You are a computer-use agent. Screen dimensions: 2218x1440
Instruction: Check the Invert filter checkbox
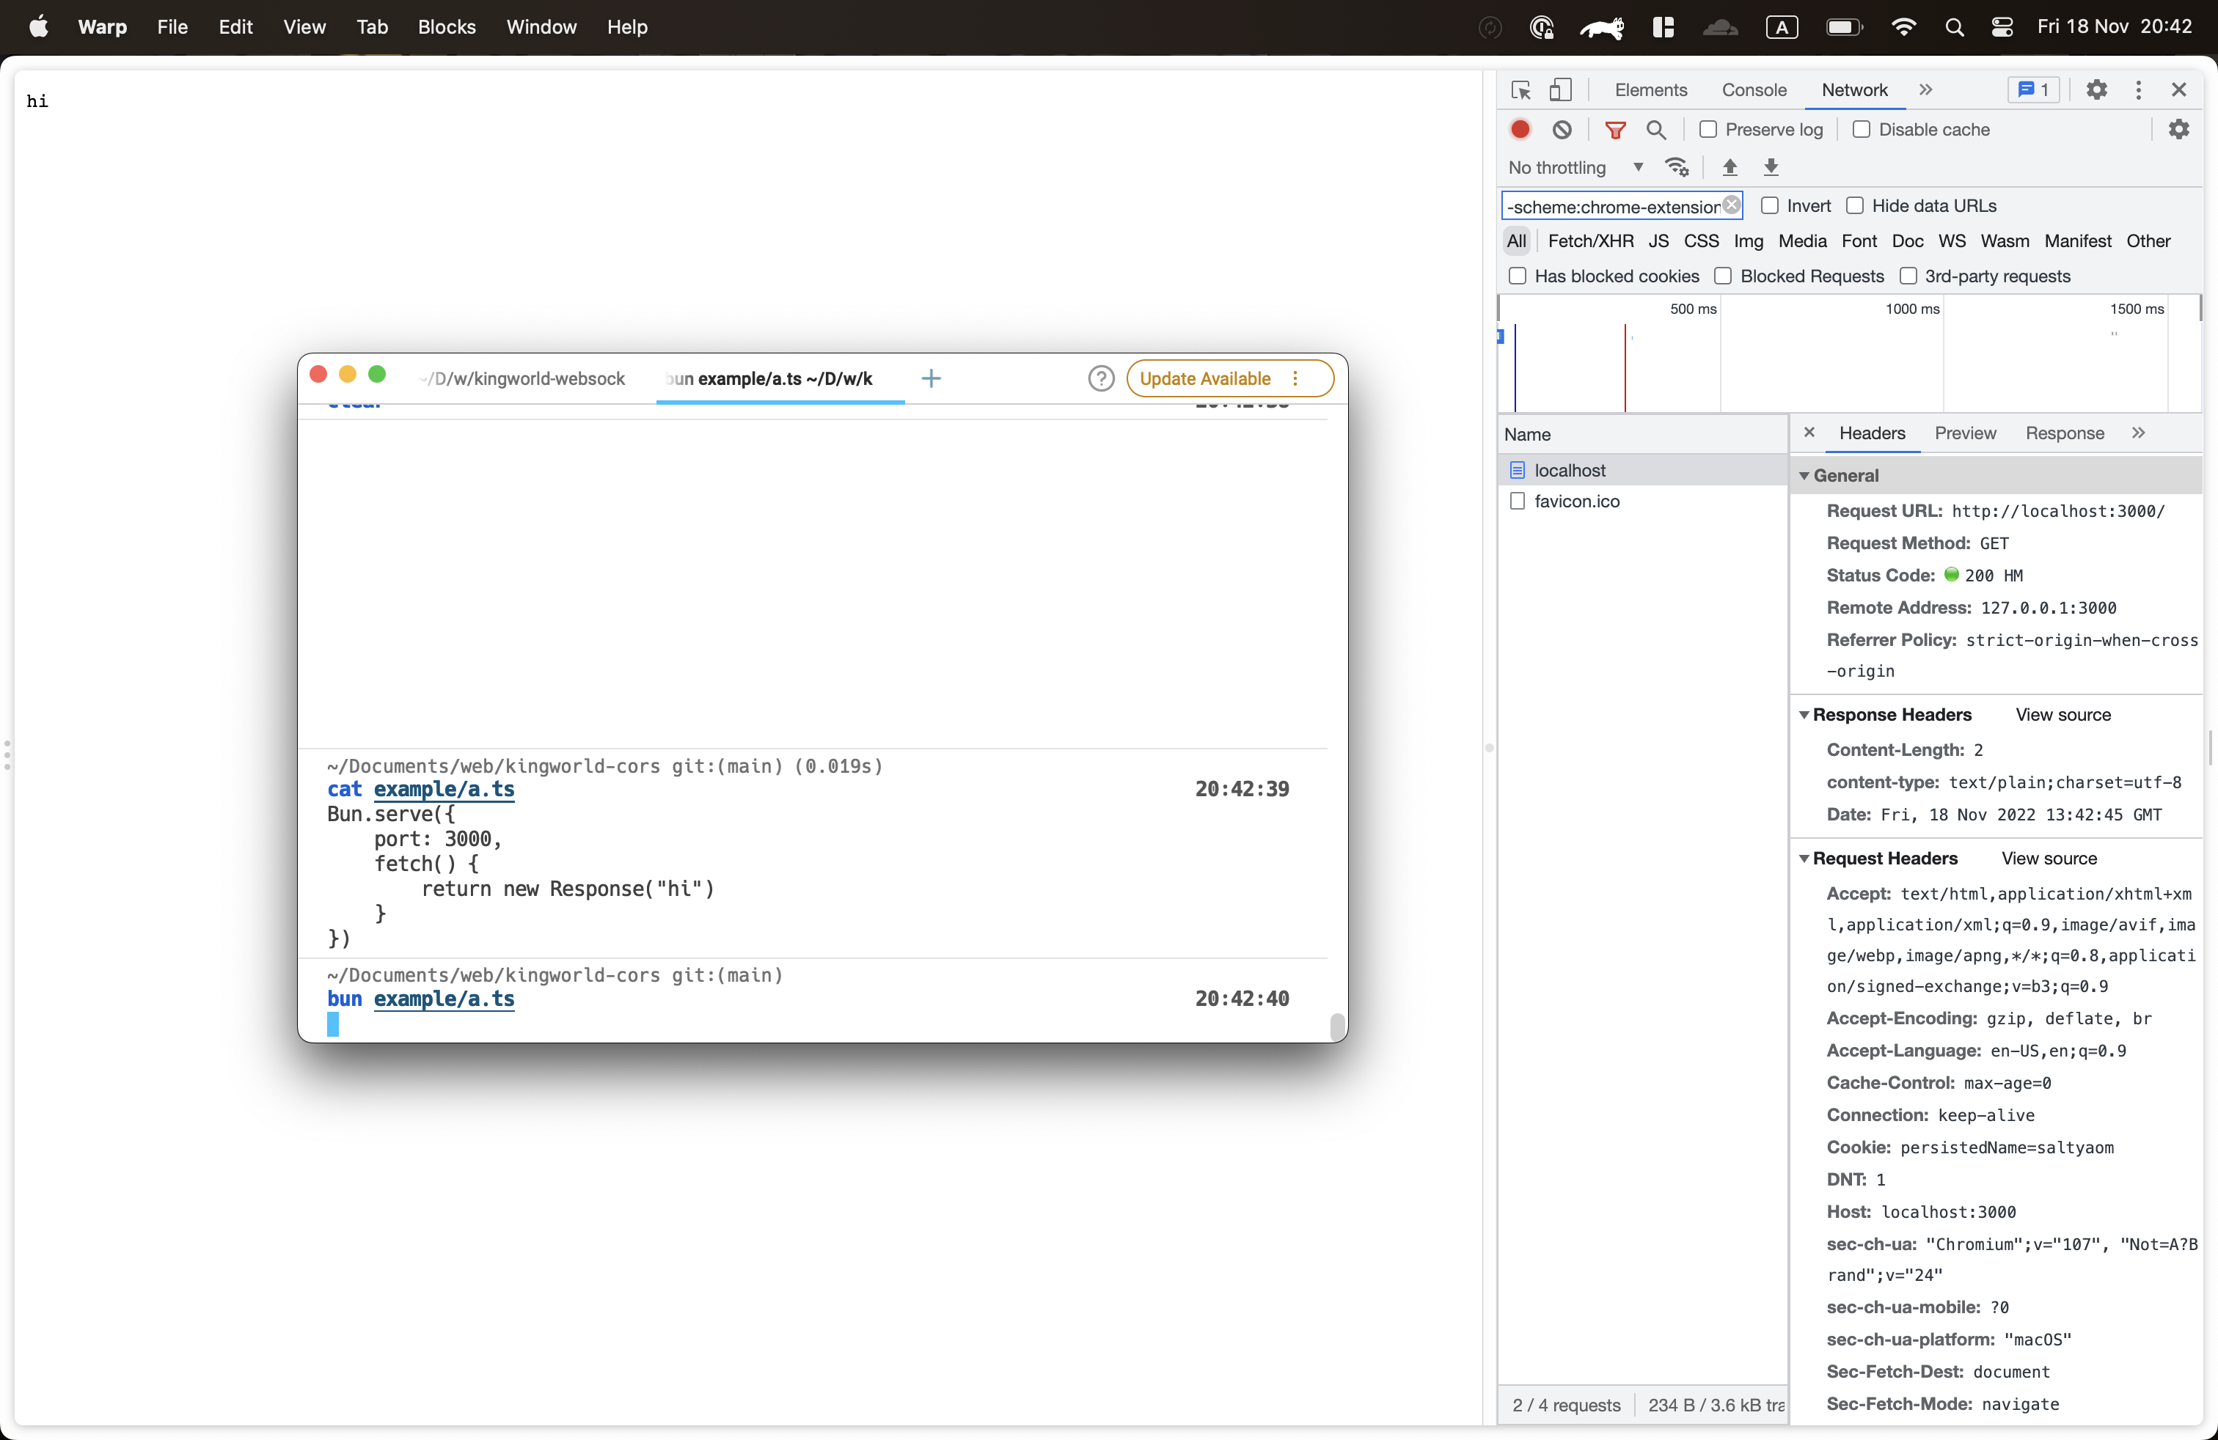pos(1769,206)
